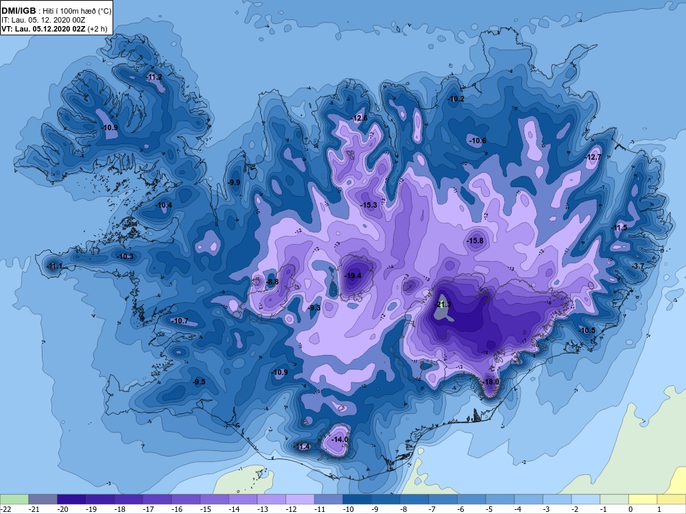
Task: Click the -15.3 temperature value
Action: (x=368, y=205)
